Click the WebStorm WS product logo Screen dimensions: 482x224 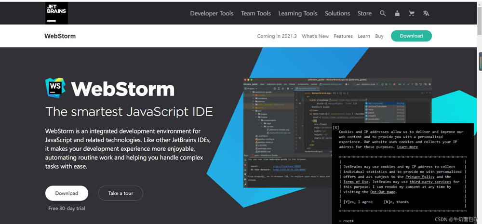(x=55, y=88)
